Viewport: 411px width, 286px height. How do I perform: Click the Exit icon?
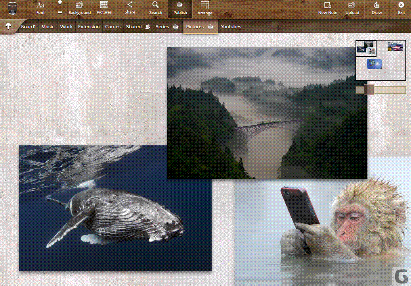pyautogui.click(x=401, y=8)
